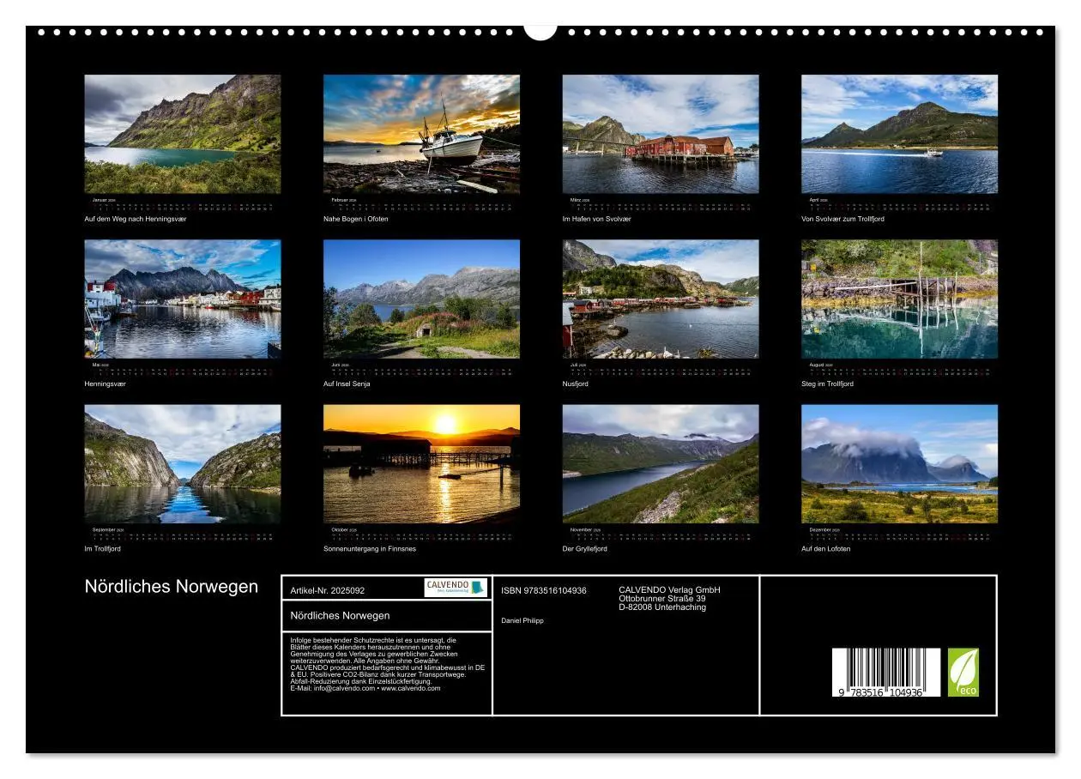This screenshot has width=1081, height=779.
Task: Click the CALVENDO publisher logo
Action: tap(456, 588)
